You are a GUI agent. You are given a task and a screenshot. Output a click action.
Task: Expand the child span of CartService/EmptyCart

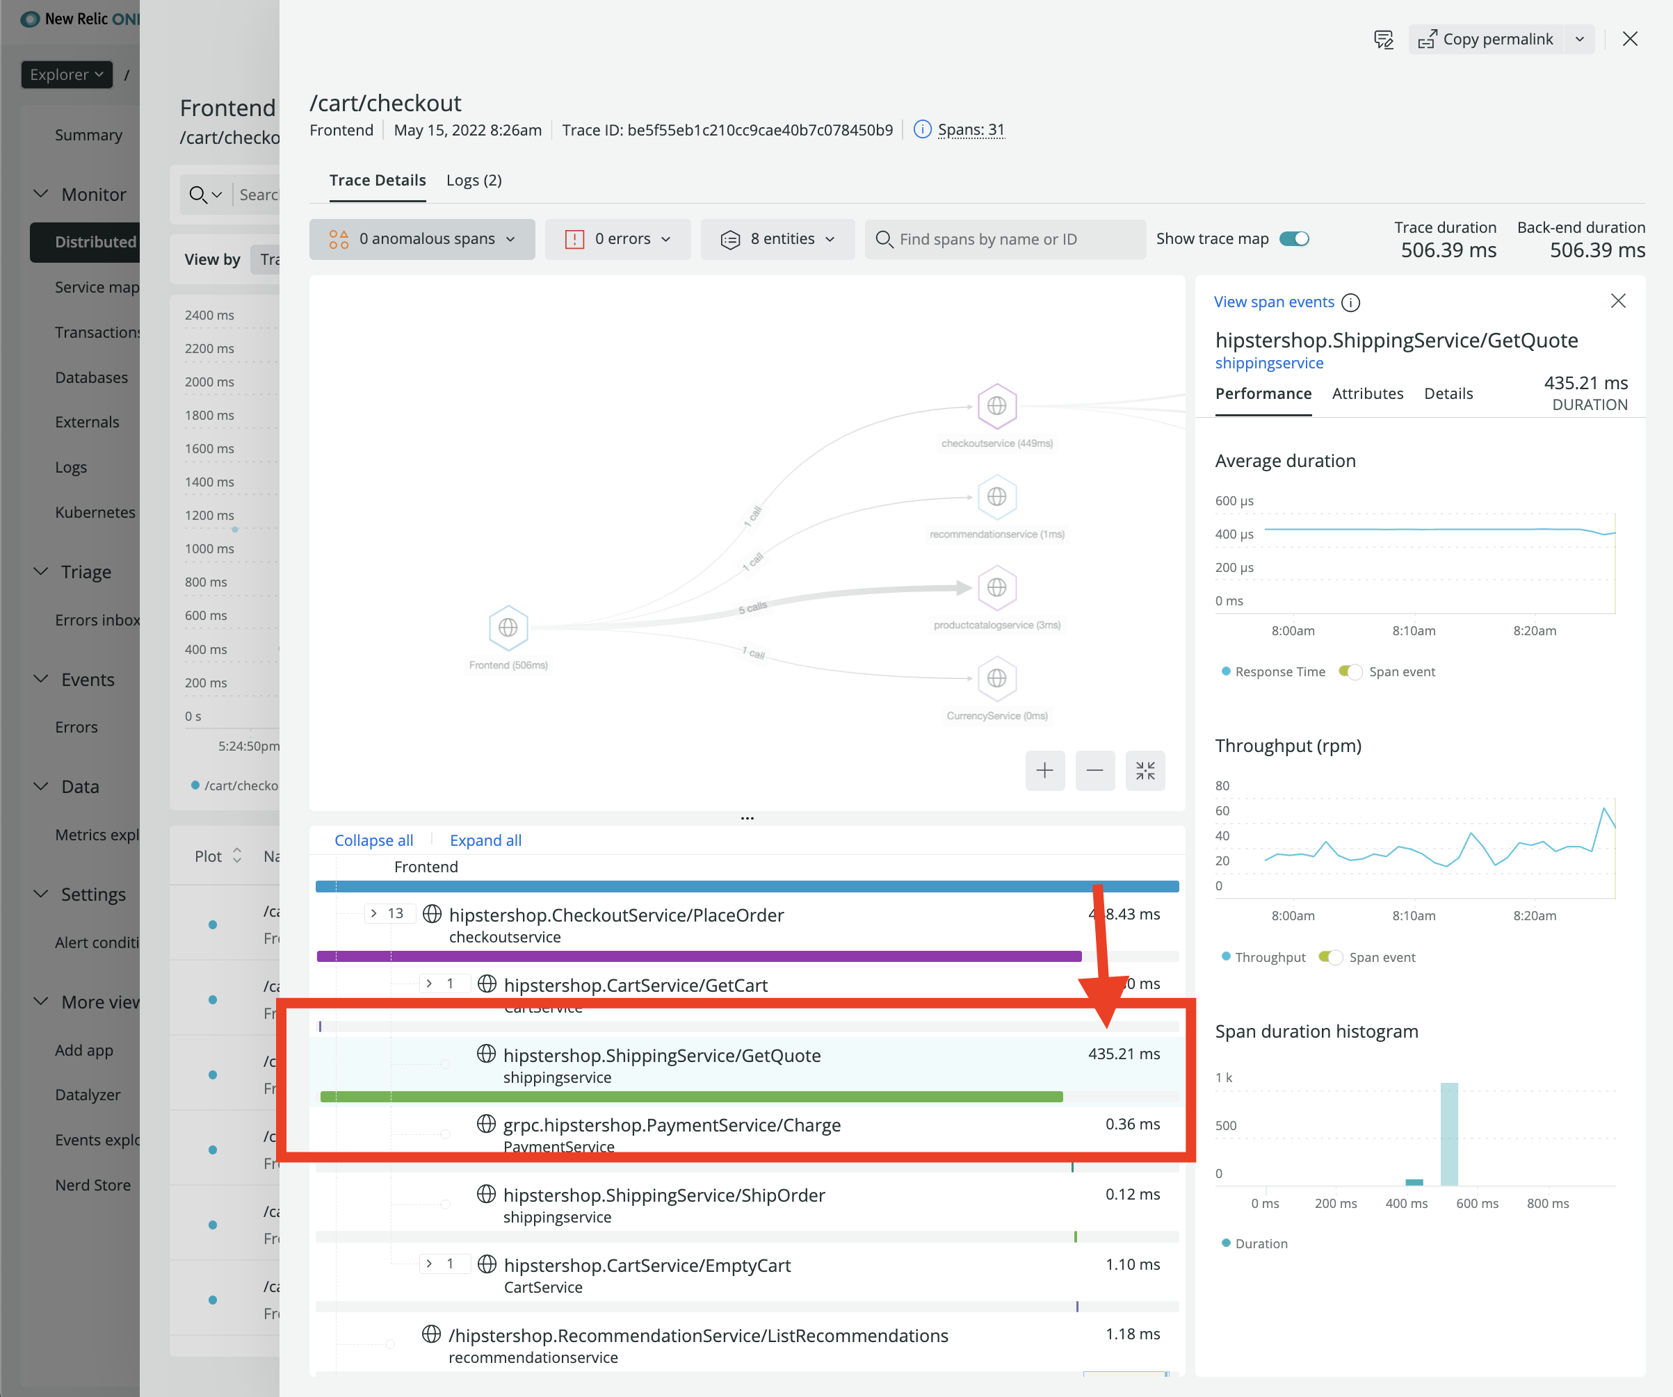tap(443, 1264)
